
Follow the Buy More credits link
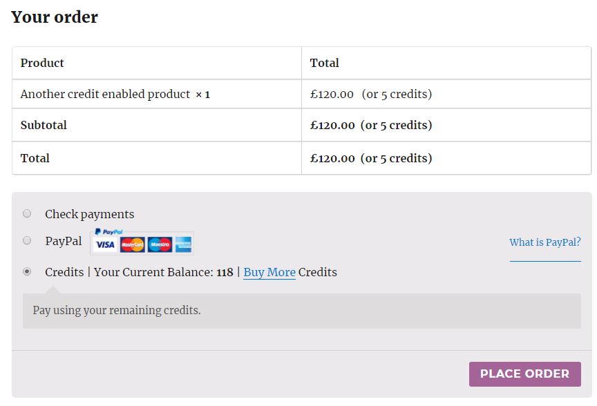tap(269, 272)
